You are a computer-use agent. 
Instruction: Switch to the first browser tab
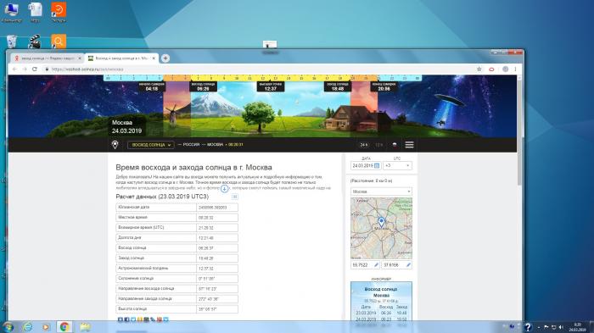pos(46,58)
